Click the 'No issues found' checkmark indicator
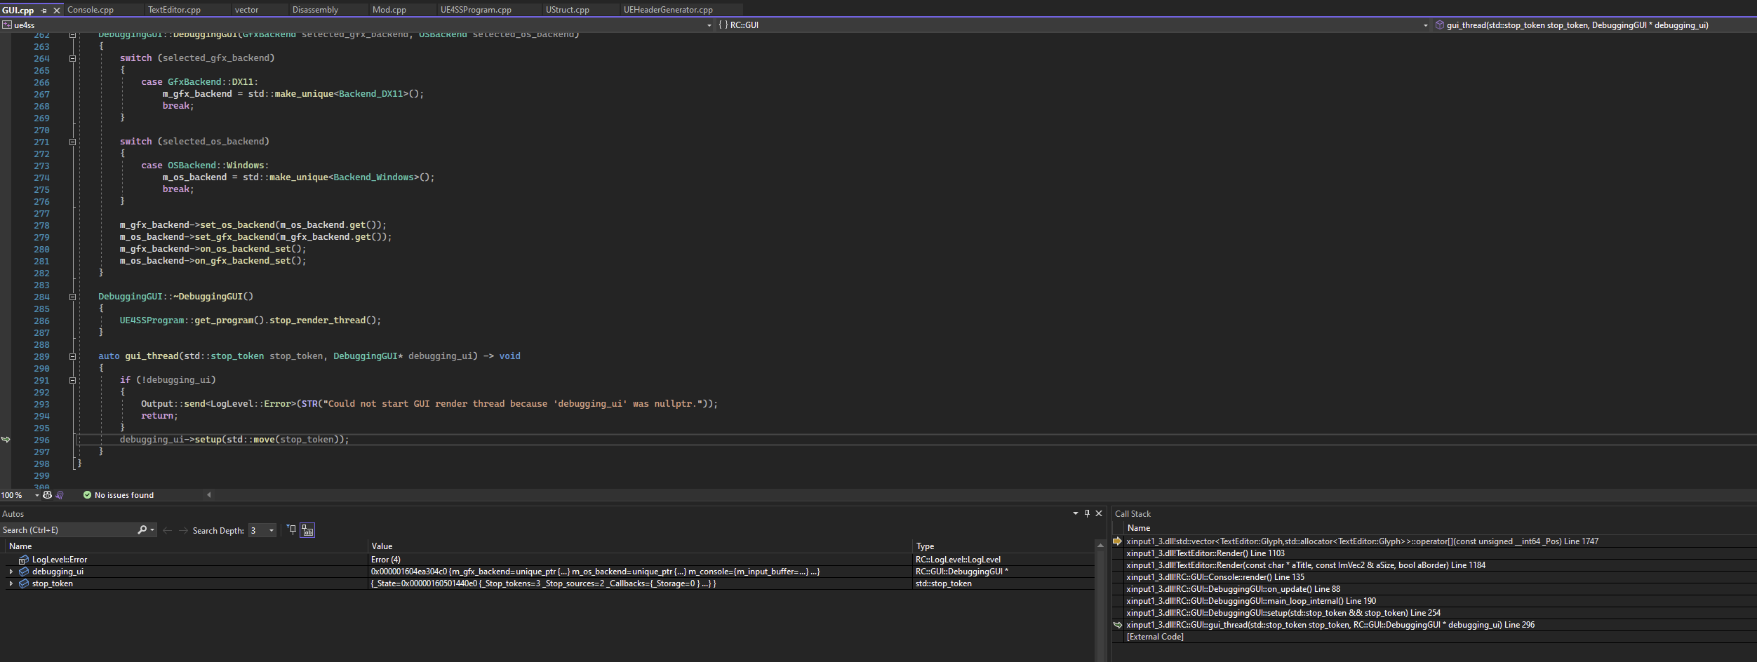 (x=88, y=495)
